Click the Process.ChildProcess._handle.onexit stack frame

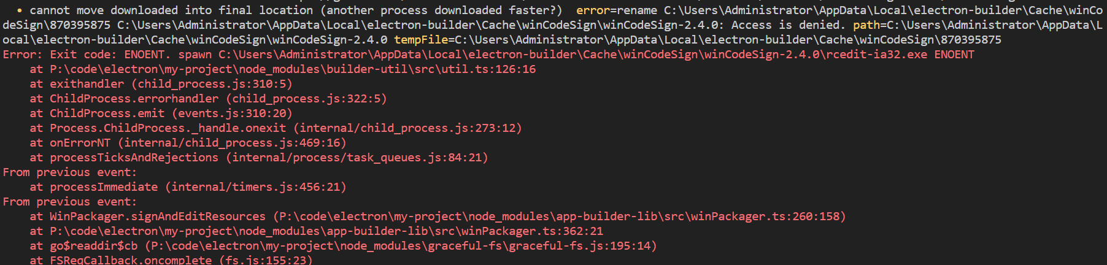point(276,128)
